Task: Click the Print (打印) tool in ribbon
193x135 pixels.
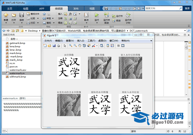Action: pos(31,23)
